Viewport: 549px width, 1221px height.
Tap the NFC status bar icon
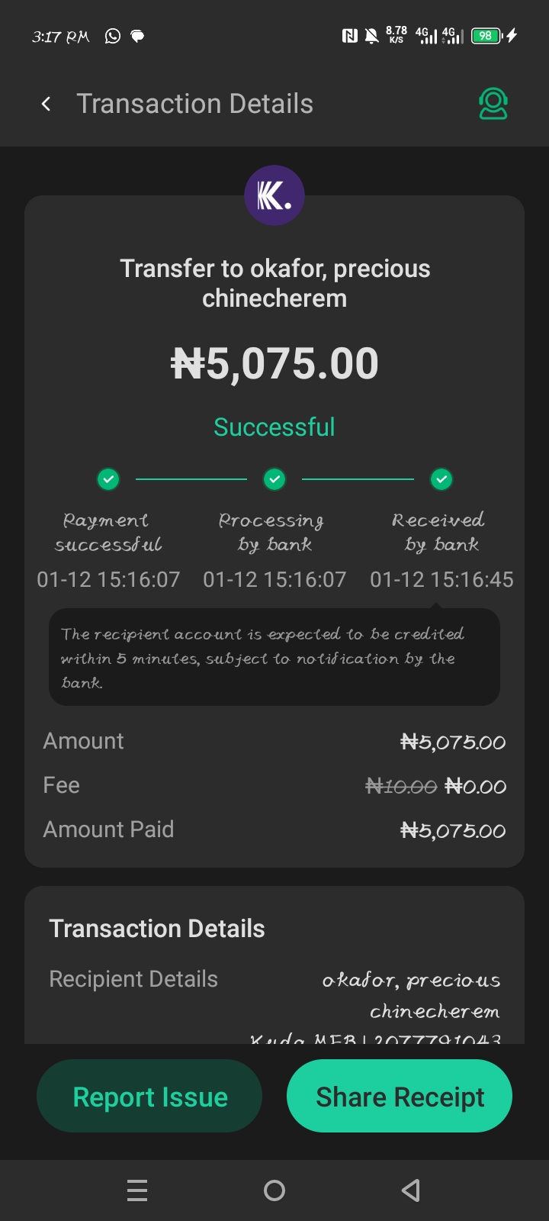click(x=350, y=36)
